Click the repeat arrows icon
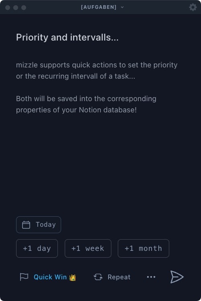The width and height of the screenshot is (201, 301). (98, 277)
